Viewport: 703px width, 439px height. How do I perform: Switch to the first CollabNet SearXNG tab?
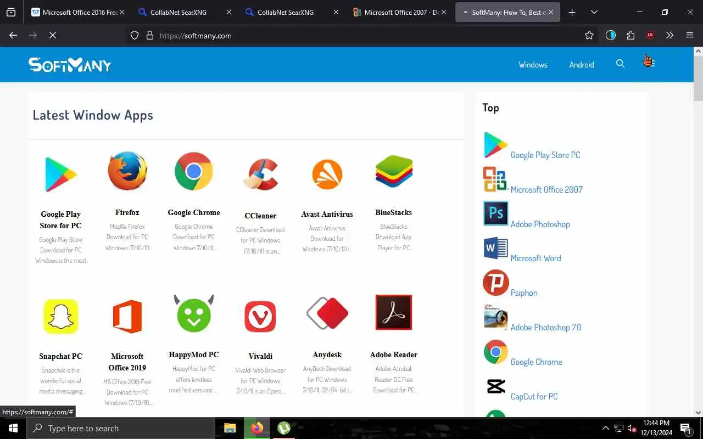[x=185, y=12]
